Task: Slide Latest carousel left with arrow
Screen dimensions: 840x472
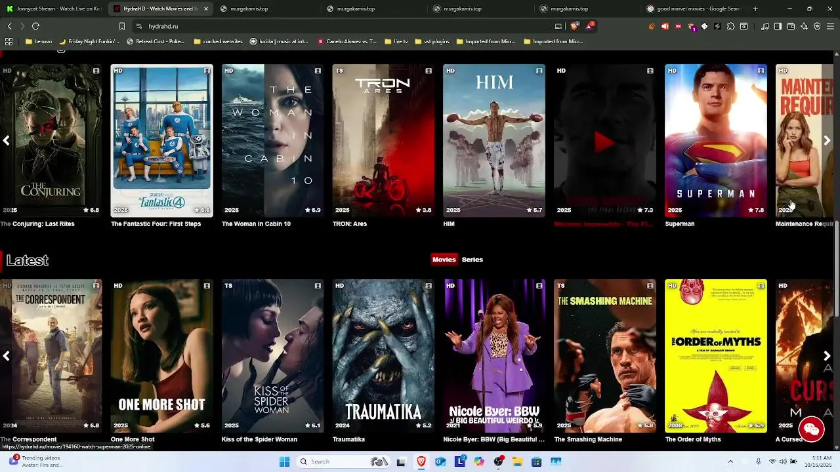Action: 6,355
